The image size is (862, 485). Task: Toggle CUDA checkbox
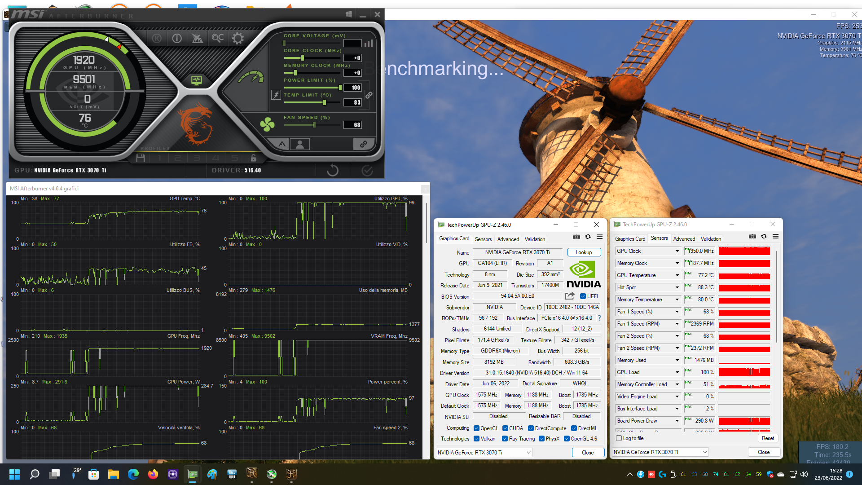(505, 428)
